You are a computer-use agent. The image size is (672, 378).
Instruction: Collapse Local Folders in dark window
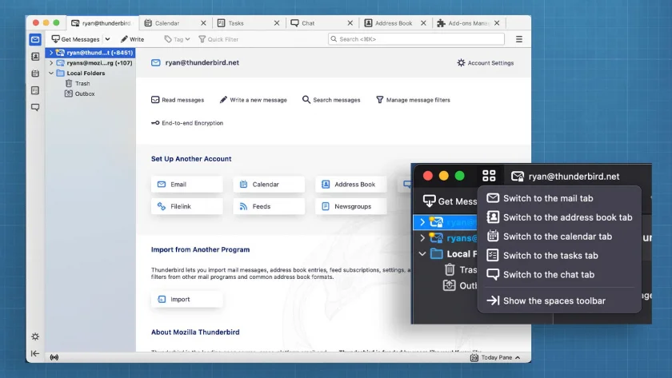tap(422, 254)
